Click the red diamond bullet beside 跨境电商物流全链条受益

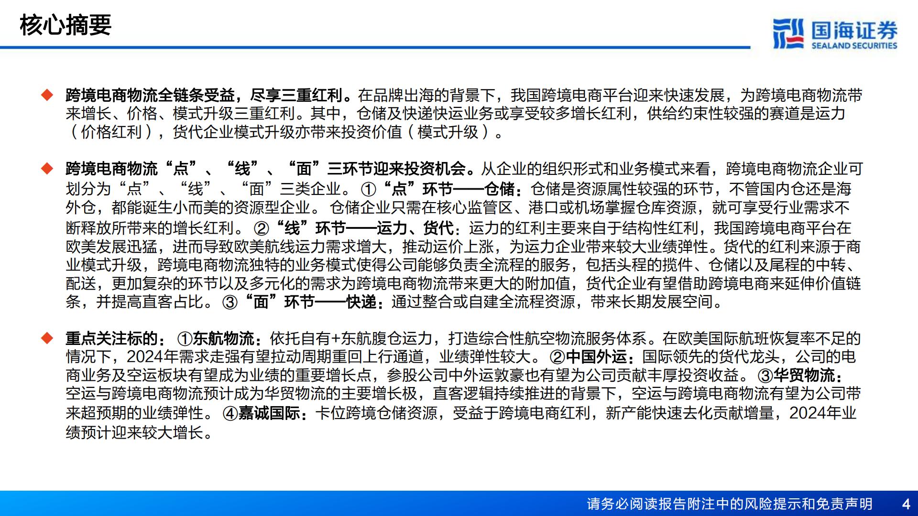[47, 95]
